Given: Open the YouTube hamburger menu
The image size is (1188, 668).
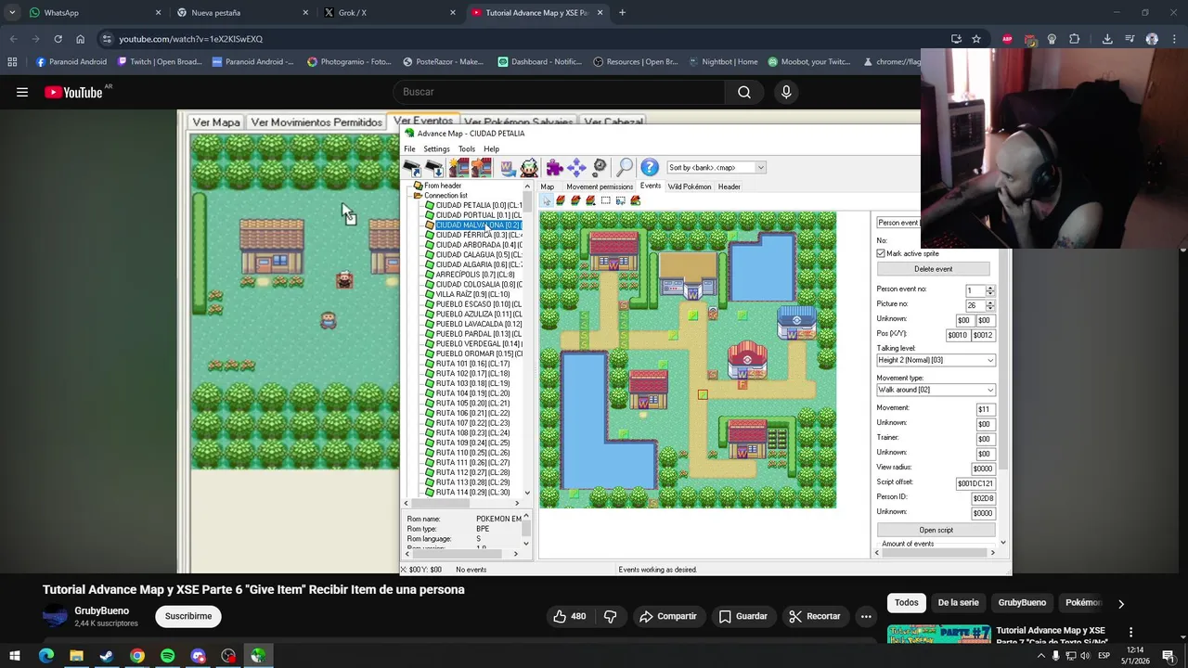Looking at the screenshot, I should (x=22, y=92).
